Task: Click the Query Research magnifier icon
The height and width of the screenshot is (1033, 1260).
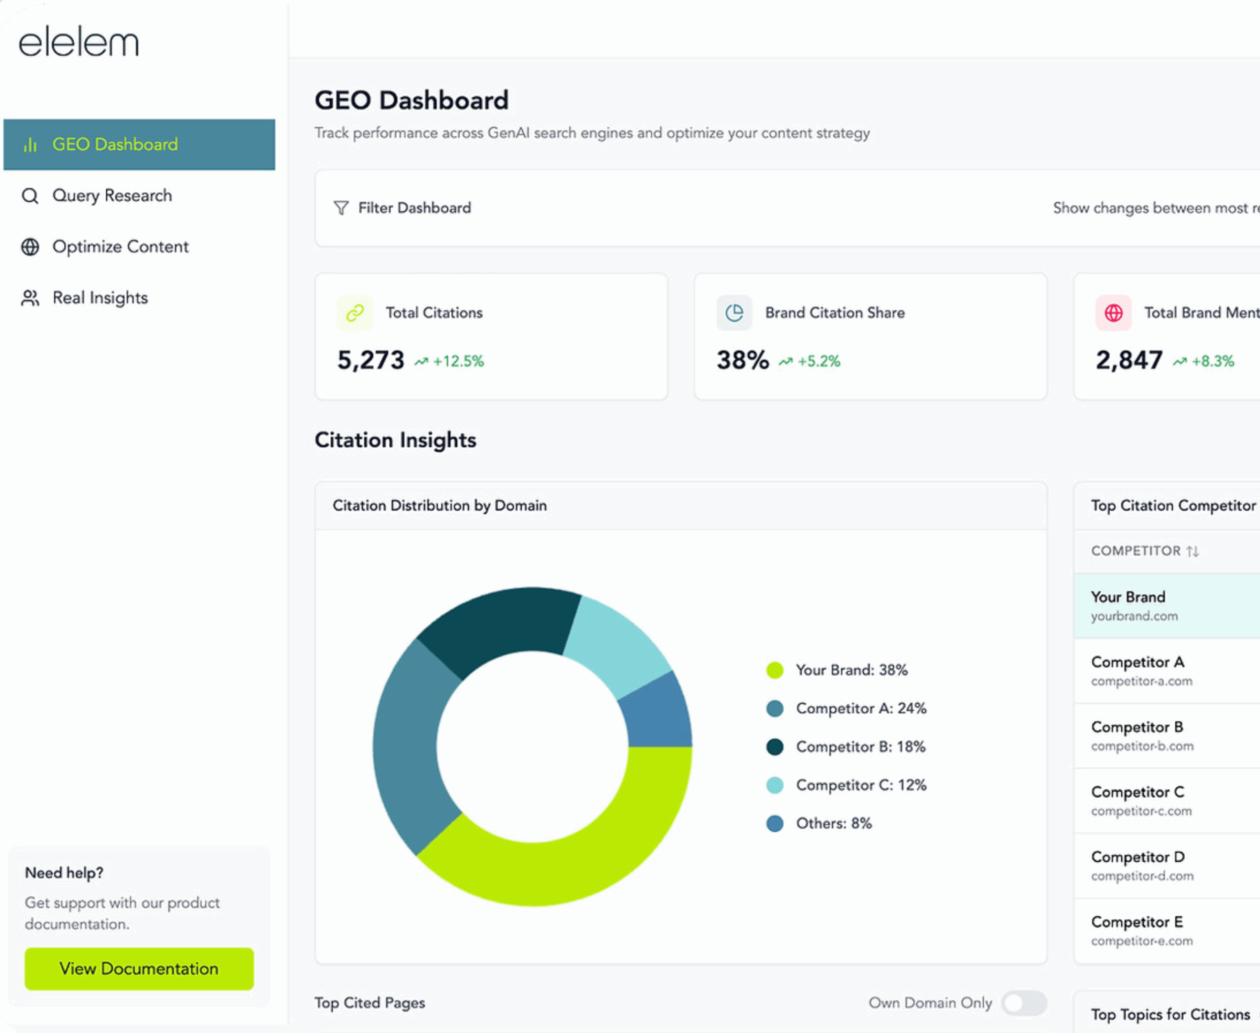Action: click(31, 196)
